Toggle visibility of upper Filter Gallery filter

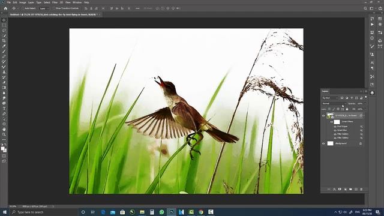coord(335,134)
